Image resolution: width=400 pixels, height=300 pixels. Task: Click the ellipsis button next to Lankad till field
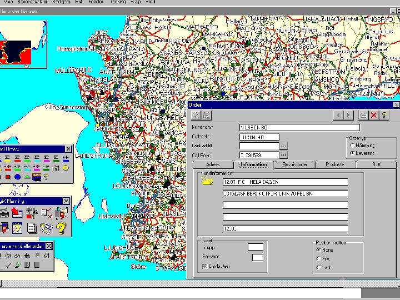(284, 146)
